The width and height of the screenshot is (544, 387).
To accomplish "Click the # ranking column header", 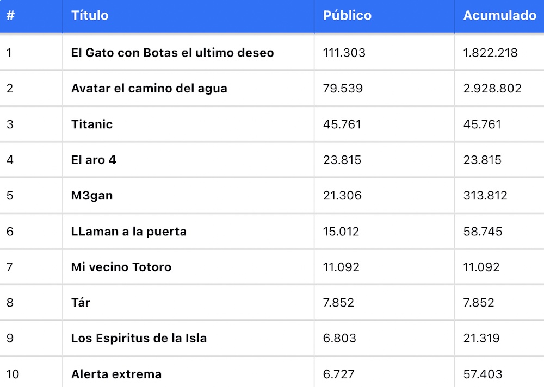I will click(10, 15).
